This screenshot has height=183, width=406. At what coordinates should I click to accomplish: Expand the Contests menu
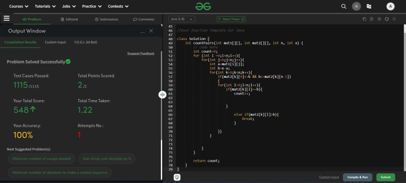(x=118, y=7)
